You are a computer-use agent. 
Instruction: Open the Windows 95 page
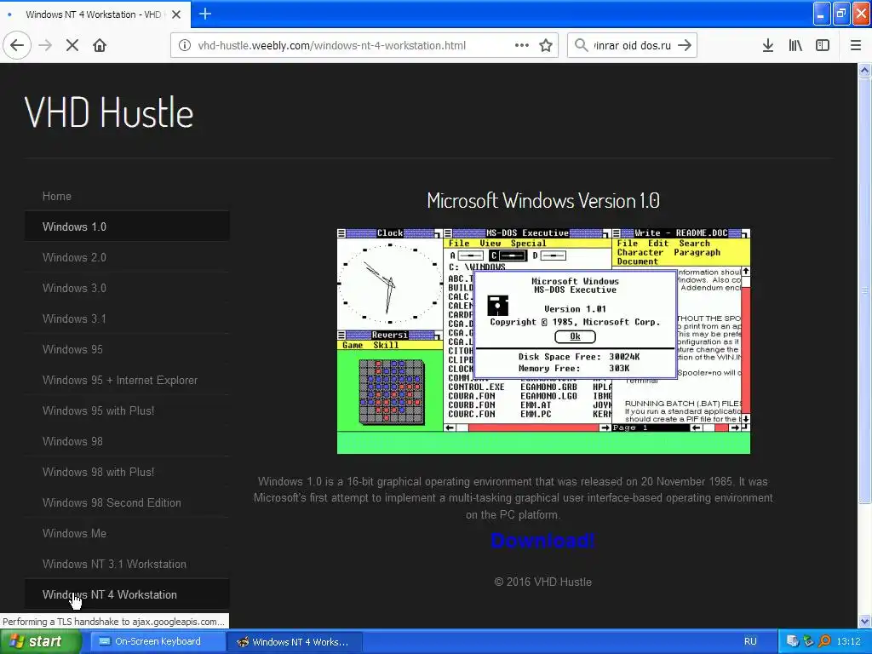(x=127, y=348)
